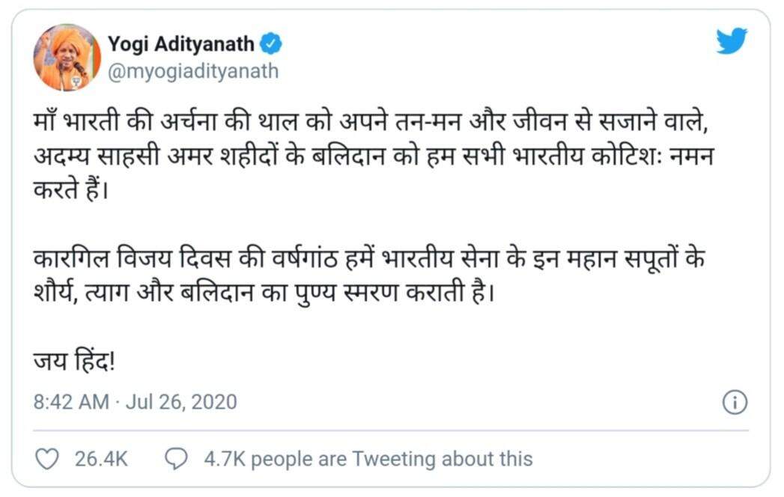Open the tweet info circle icon

[735, 402]
